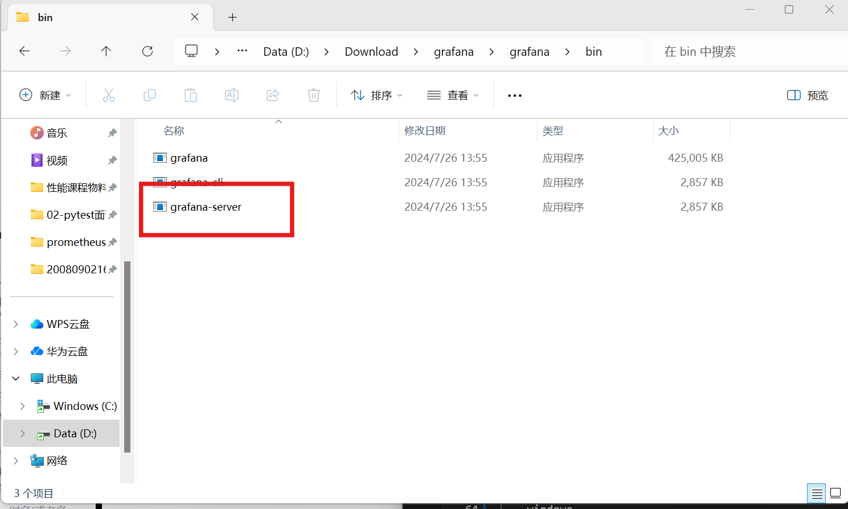Image resolution: width=848 pixels, height=509 pixels.
Task: Sort by the 修改日期 column header
Action: (425, 131)
